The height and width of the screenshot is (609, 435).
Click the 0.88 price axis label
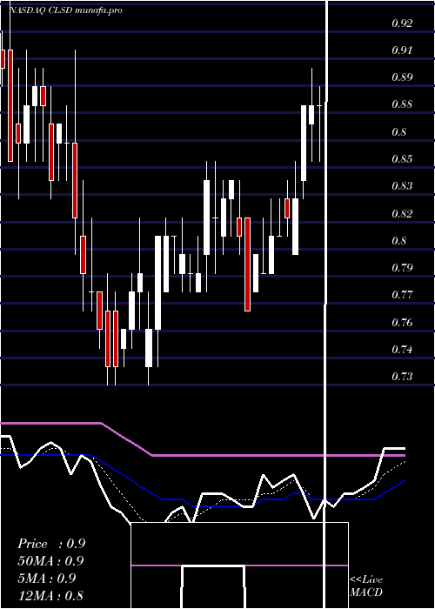(x=402, y=104)
